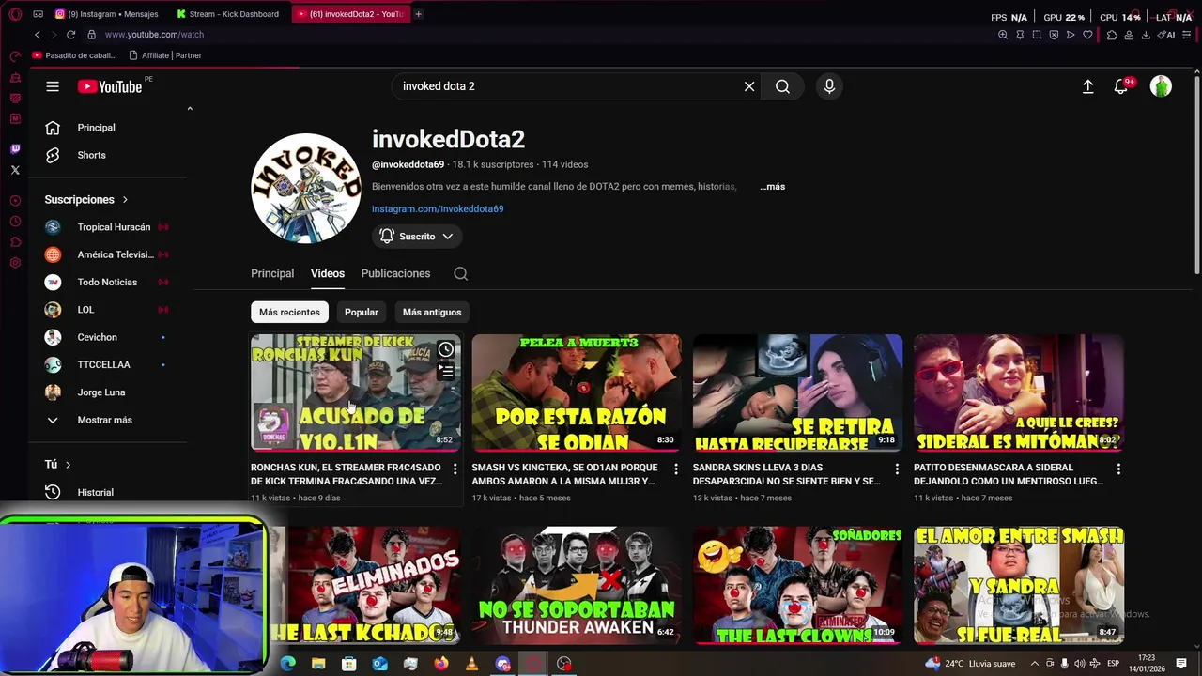Viewport: 1202px width, 676px height.
Task: Open the ad blocker shield icon
Action: (x=1054, y=35)
